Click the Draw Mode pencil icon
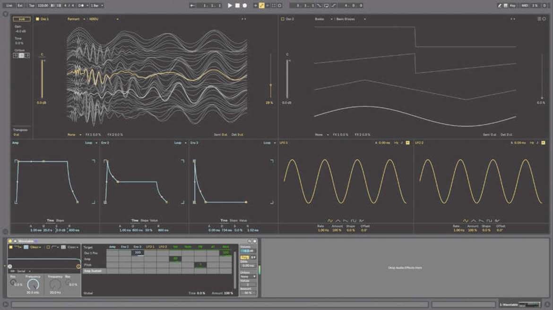This screenshot has width=553, height=310. 500,5
